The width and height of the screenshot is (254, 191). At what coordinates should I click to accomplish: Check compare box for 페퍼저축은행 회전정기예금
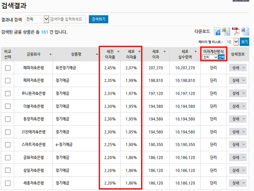[8, 68]
